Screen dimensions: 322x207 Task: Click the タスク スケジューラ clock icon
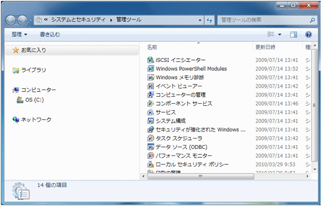pos(150,138)
